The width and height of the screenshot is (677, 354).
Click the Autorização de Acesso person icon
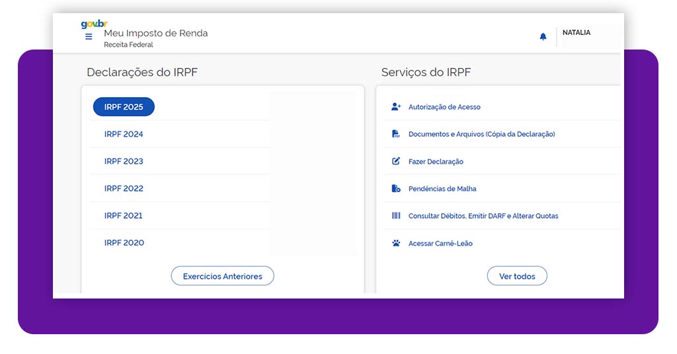tap(396, 106)
